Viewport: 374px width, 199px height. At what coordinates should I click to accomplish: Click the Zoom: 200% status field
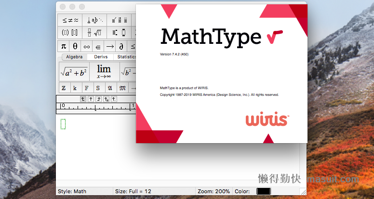214,191
